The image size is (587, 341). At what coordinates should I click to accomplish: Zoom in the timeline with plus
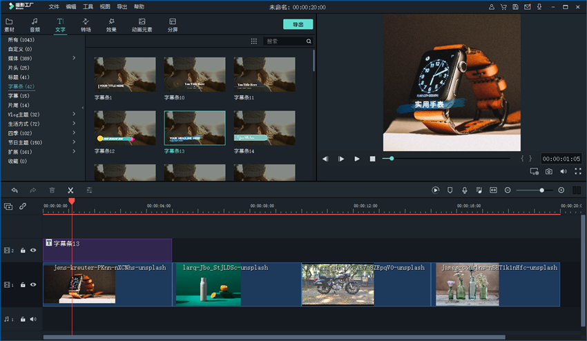click(x=561, y=190)
